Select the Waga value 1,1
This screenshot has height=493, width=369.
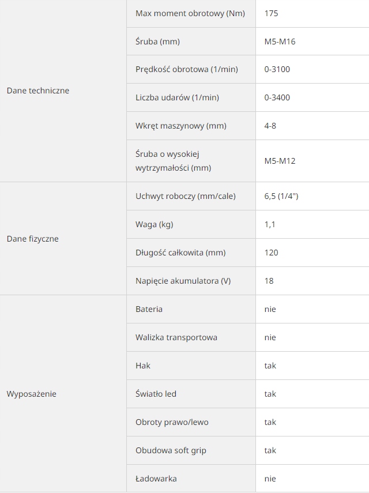tap(270, 224)
